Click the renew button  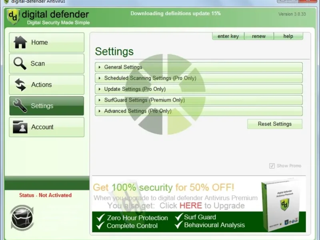pyautogui.click(x=259, y=36)
